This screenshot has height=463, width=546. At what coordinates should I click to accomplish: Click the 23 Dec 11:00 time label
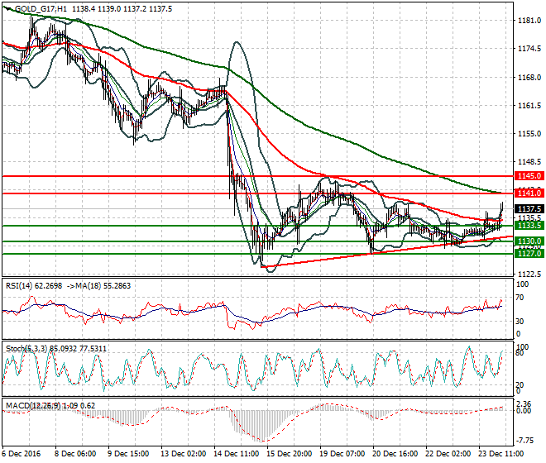(500, 454)
